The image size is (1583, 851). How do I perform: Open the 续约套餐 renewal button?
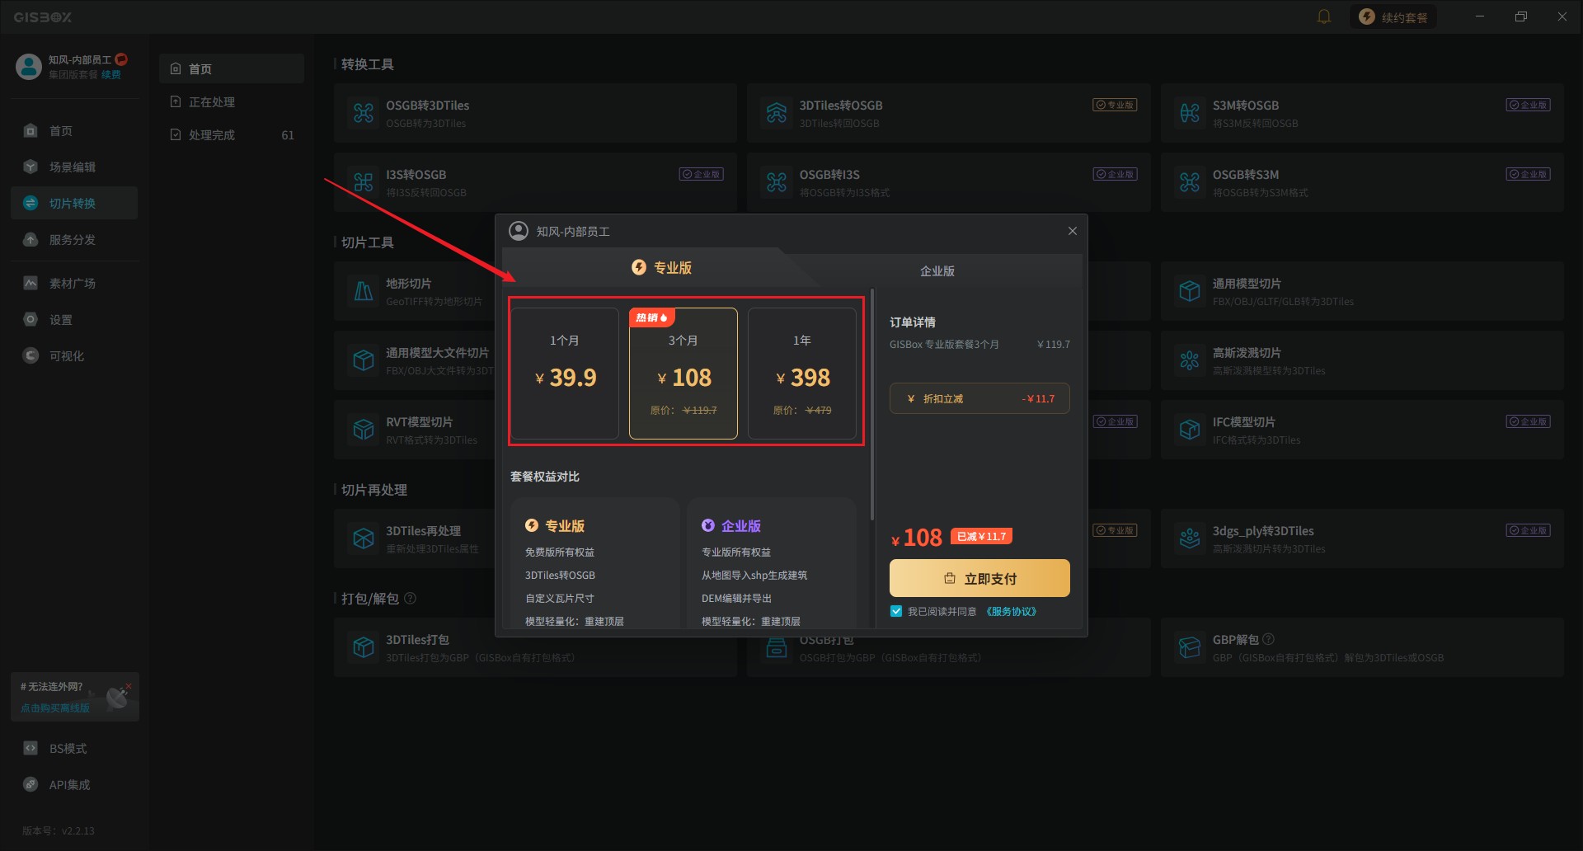[x=1393, y=16]
